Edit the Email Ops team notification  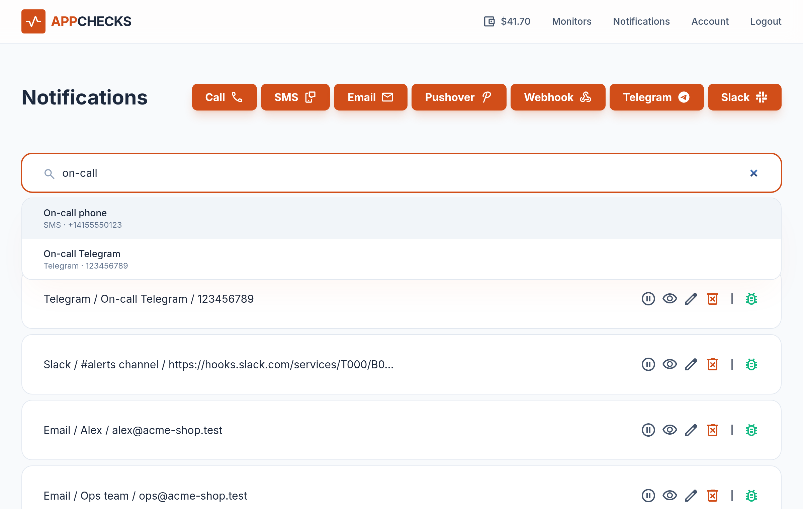pos(691,496)
